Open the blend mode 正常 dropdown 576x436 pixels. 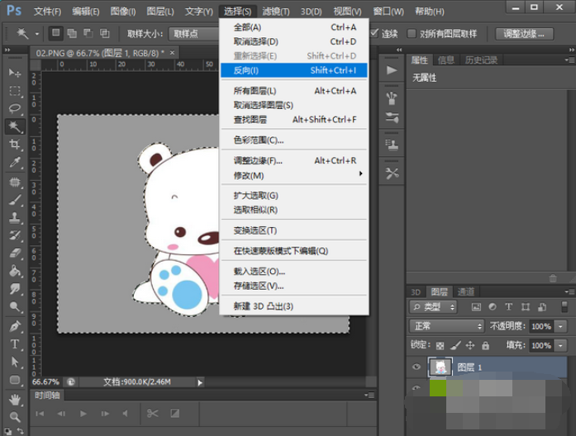[x=447, y=326]
